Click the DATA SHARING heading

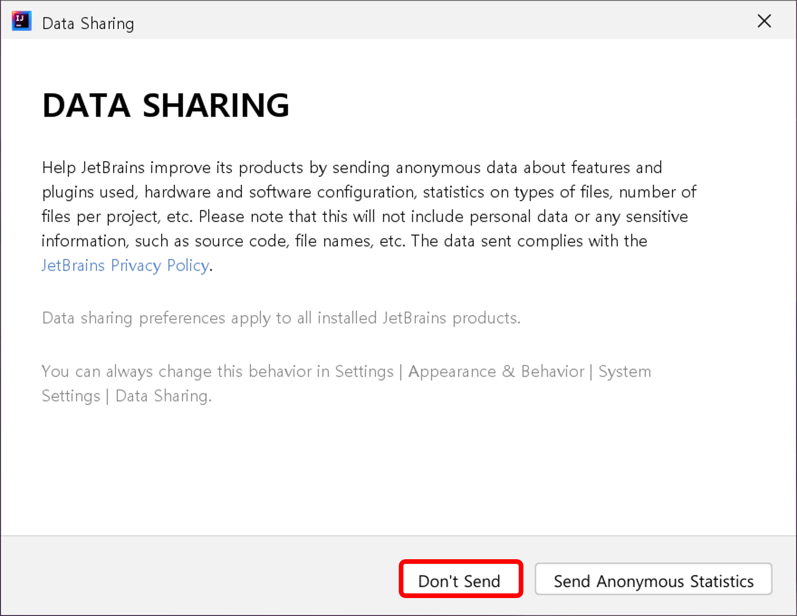click(x=166, y=105)
